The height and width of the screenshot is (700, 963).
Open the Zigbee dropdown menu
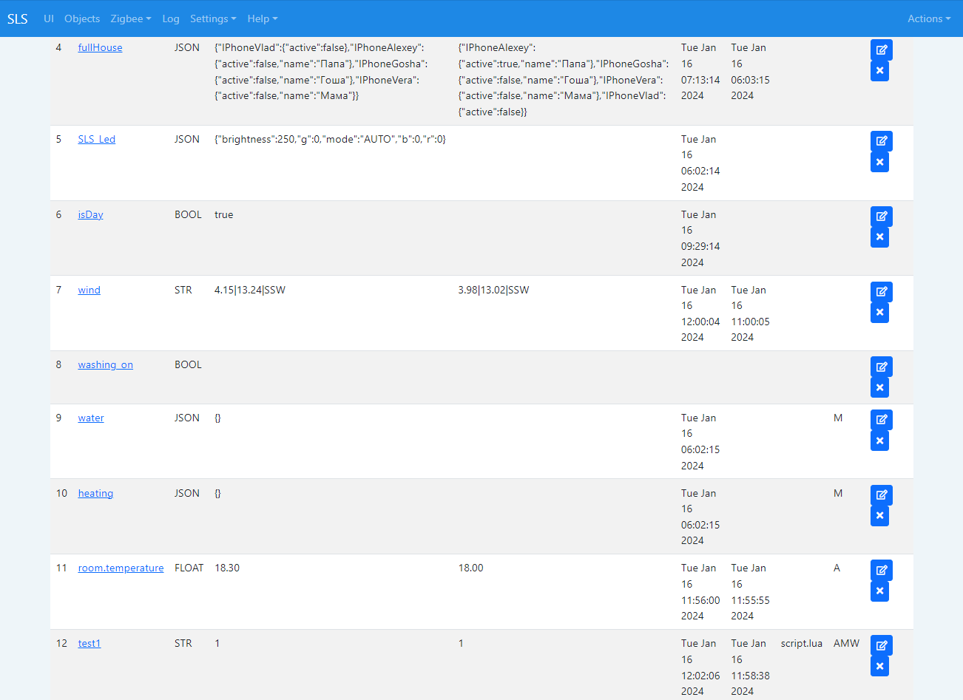131,18
